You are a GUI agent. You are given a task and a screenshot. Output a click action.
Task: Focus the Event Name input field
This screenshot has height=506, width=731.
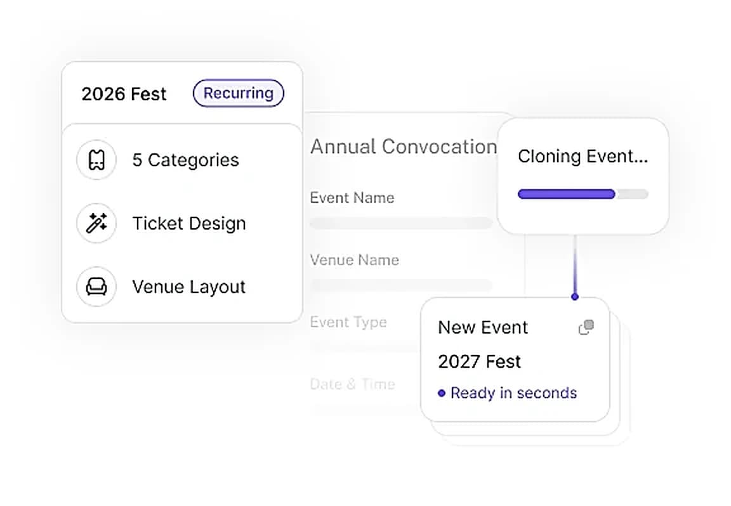[402, 223]
